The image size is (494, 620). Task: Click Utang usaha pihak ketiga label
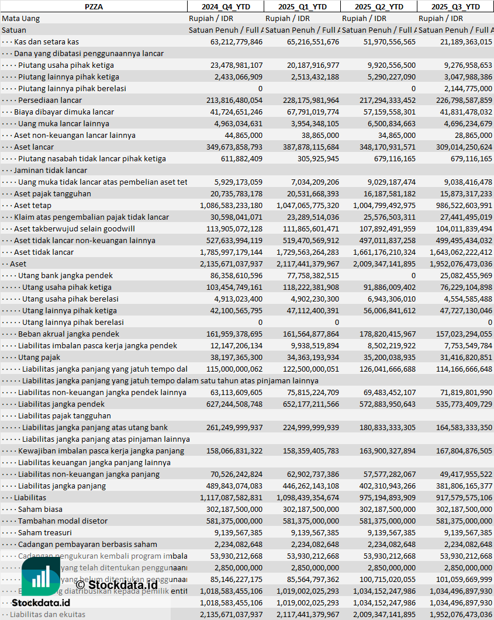[67, 288]
